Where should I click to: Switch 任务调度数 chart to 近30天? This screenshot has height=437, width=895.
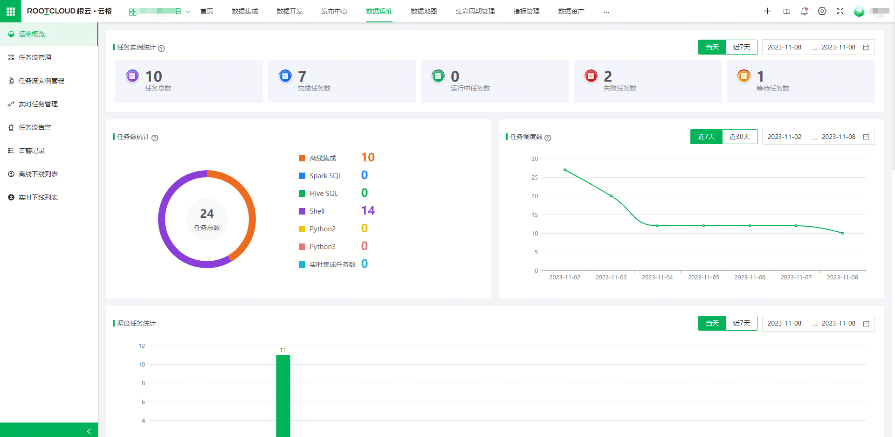(739, 137)
